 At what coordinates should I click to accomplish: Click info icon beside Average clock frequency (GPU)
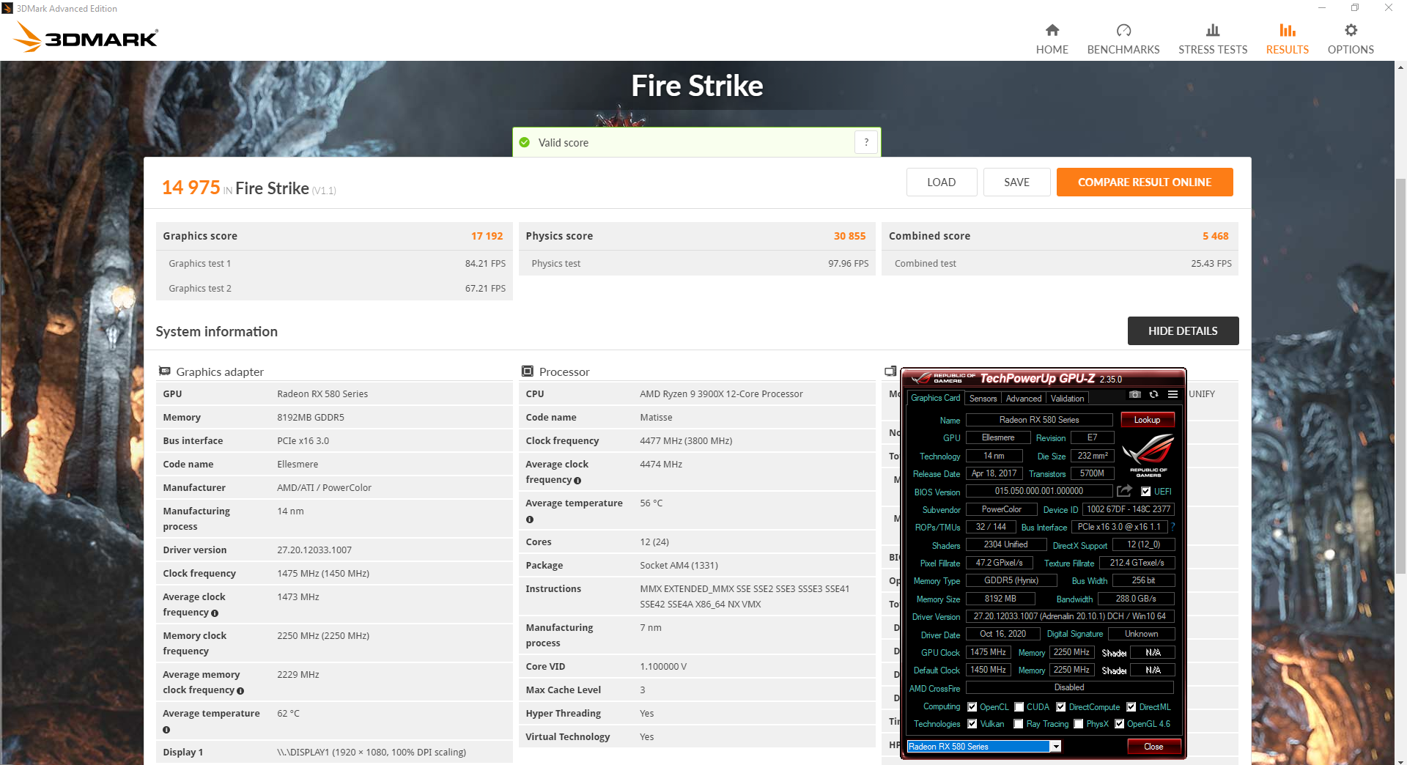(x=215, y=613)
